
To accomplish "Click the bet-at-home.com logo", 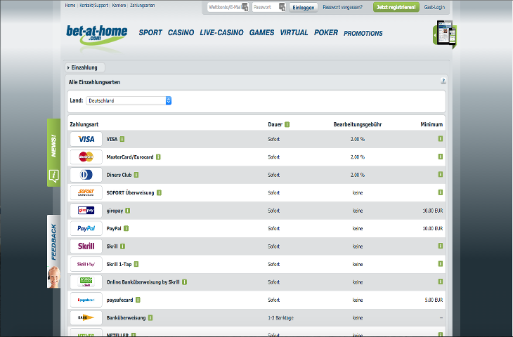I will 96,35.
